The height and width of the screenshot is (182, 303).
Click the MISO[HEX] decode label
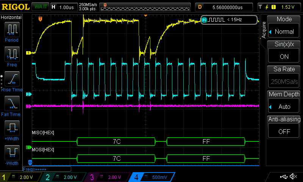(43, 133)
